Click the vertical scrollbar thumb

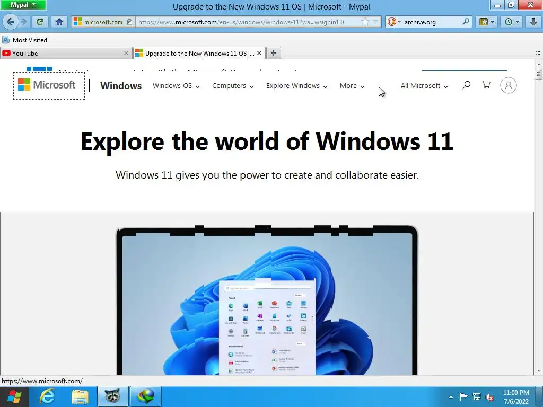tap(539, 74)
